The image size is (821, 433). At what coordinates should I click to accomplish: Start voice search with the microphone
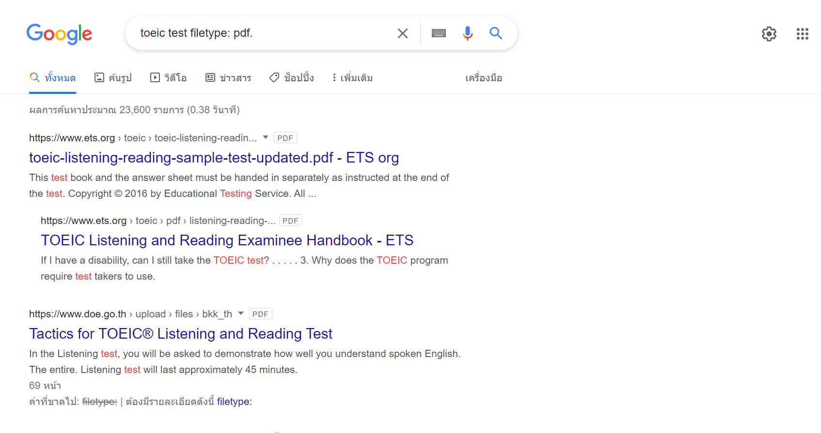coord(467,33)
